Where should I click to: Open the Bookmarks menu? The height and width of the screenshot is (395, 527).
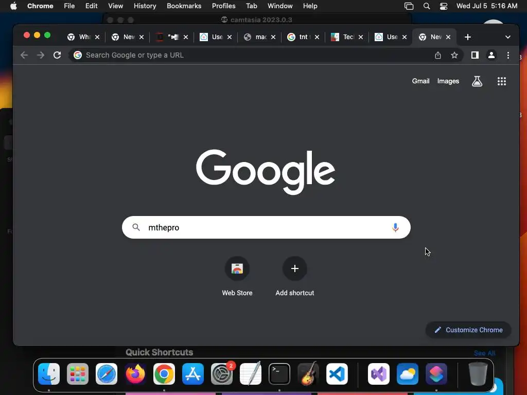(x=184, y=6)
